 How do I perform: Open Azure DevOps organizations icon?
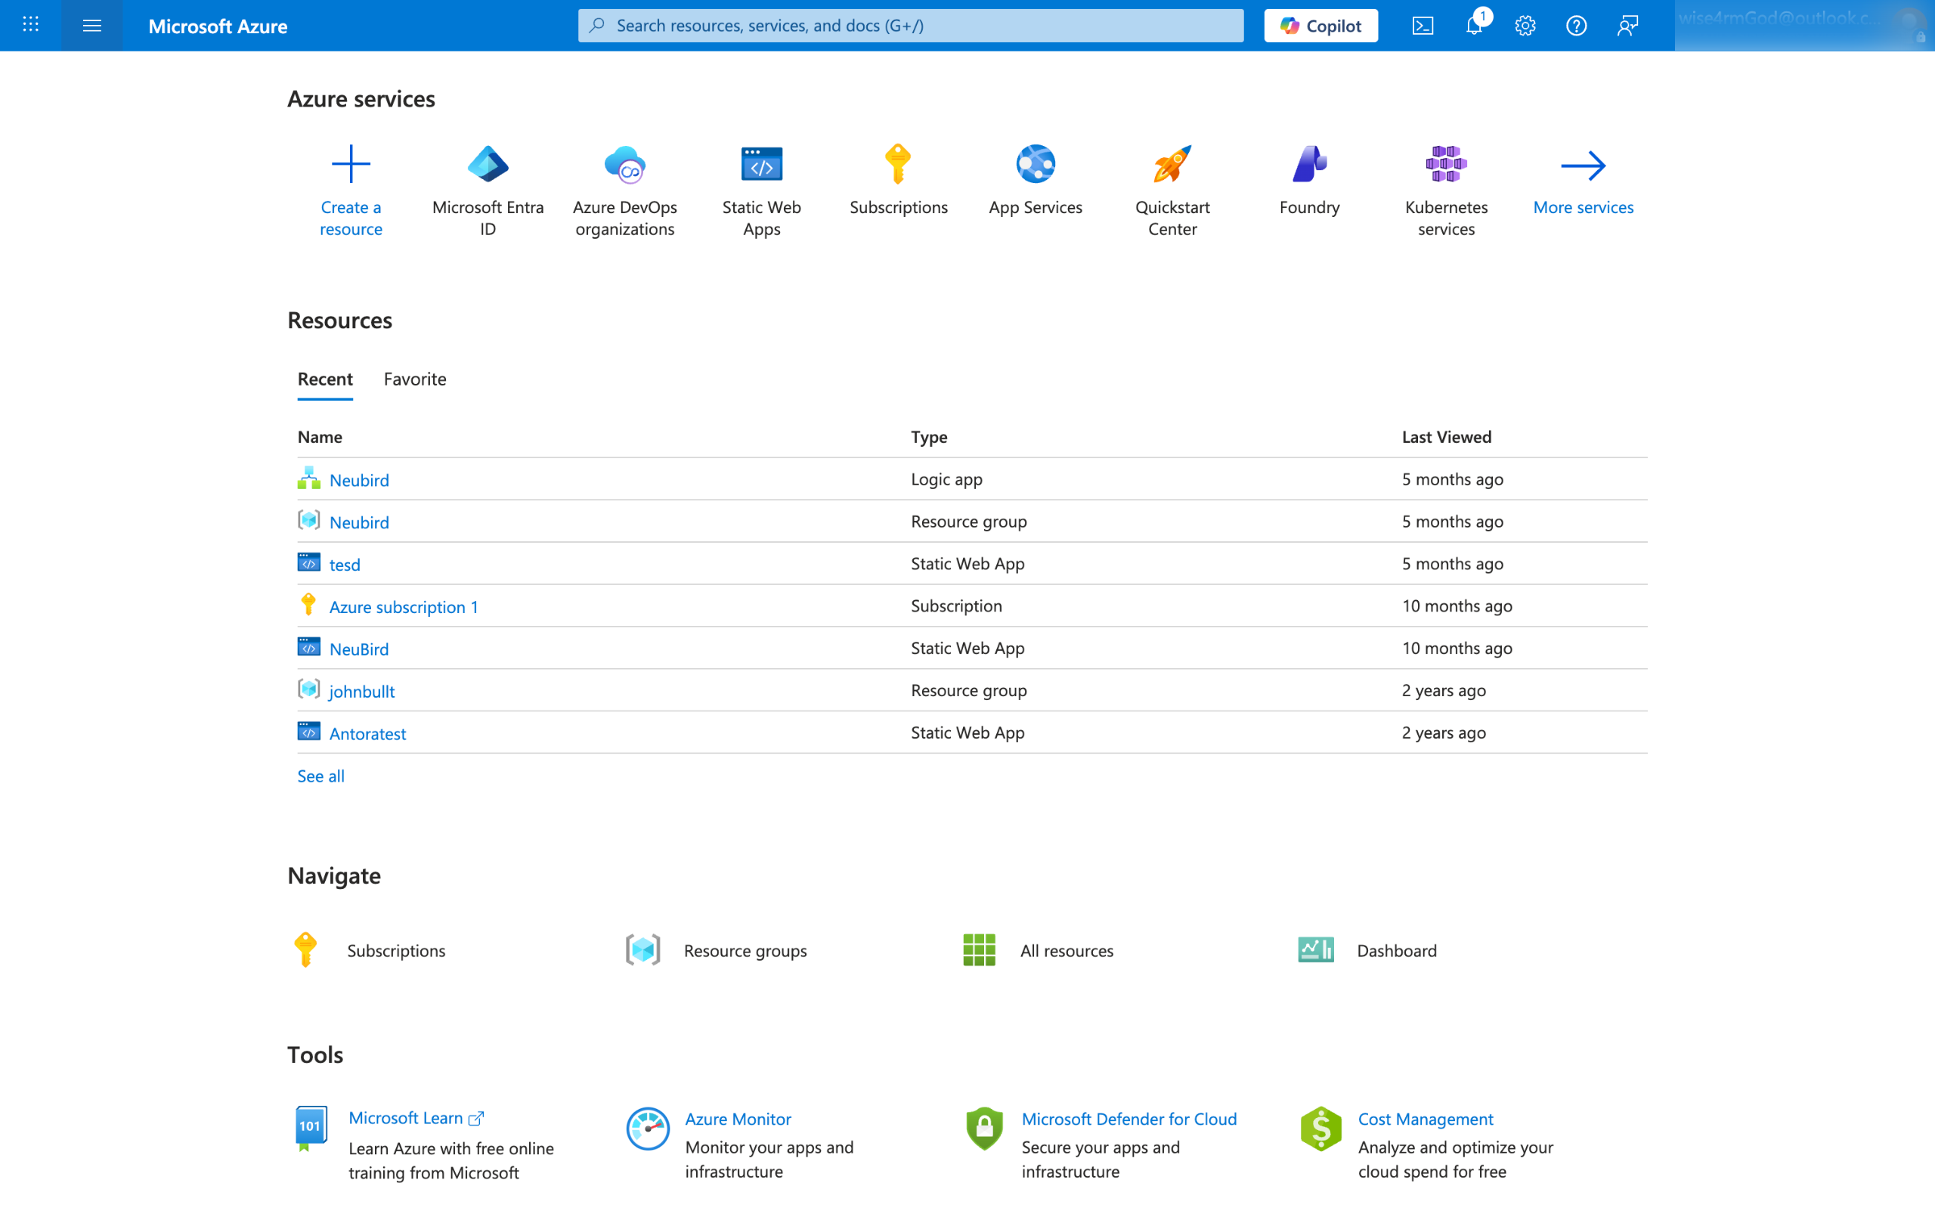624,165
